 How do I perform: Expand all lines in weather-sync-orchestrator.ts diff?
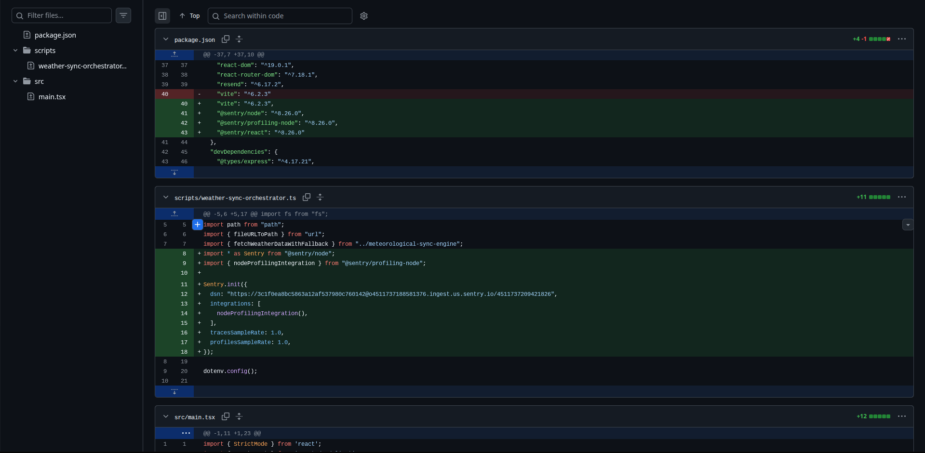(x=320, y=197)
